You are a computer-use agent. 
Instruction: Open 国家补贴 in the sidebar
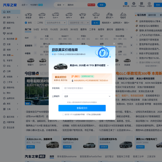point(11,23)
